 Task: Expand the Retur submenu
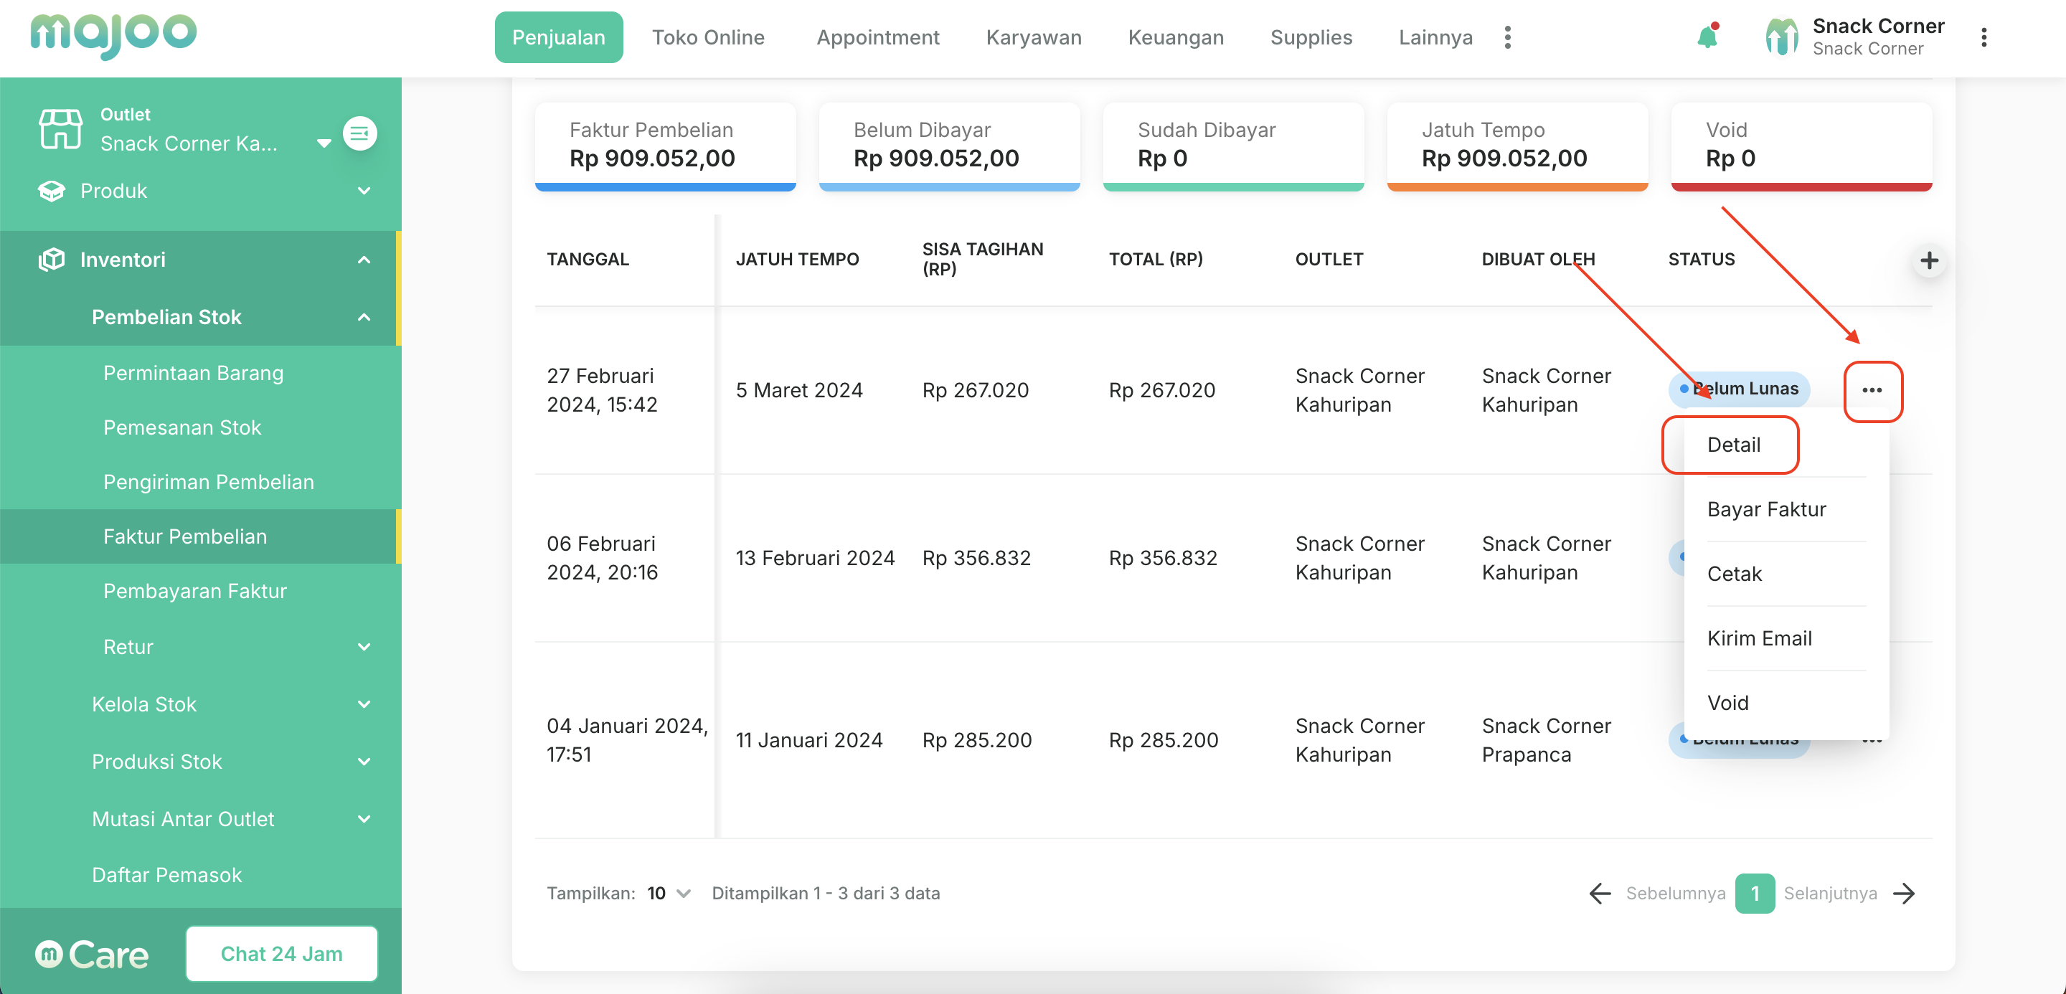coord(363,647)
